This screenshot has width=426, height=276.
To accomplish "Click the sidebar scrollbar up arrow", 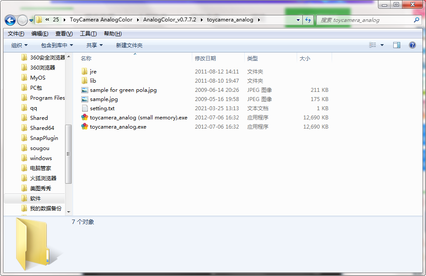I will pos(69,56).
